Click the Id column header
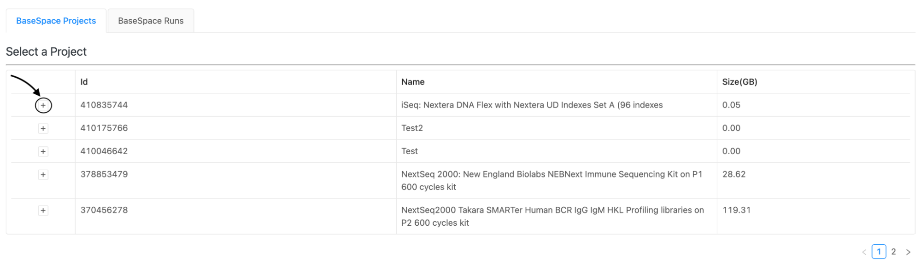This screenshot has width=921, height=275. pyautogui.click(x=84, y=82)
